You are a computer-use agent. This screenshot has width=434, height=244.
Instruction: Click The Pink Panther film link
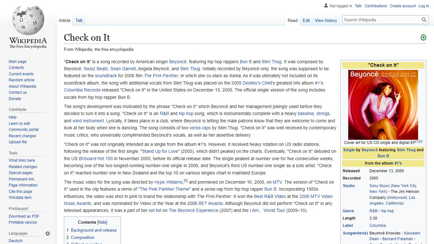(161, 76)
